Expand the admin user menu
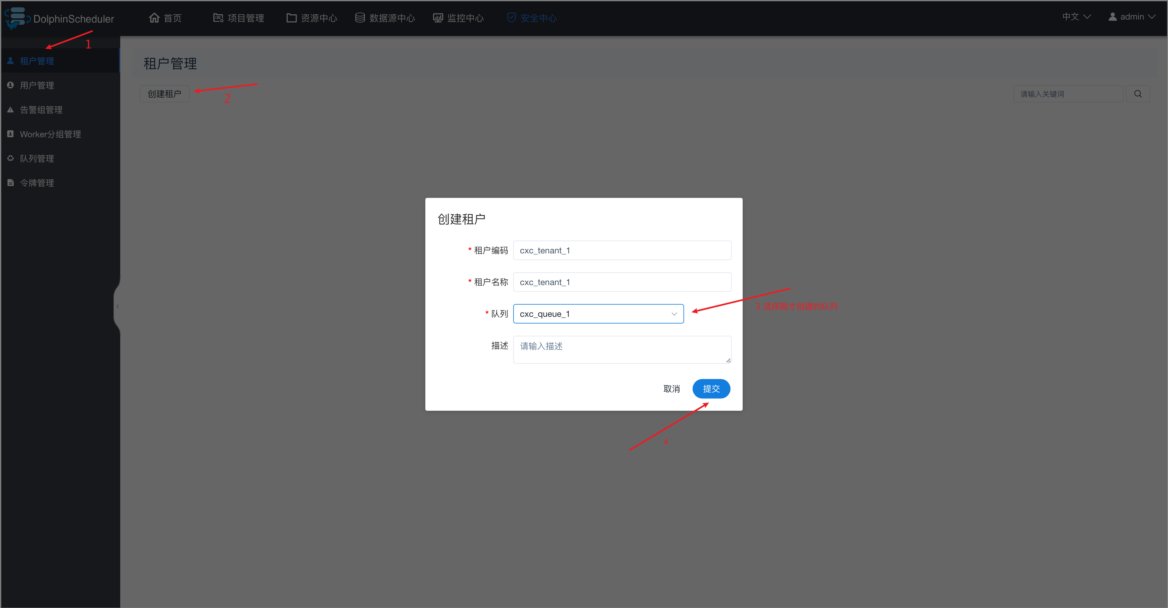The height and width of the screenshot is (608, 1168). pyautogui.click(x=1132, y=17)
